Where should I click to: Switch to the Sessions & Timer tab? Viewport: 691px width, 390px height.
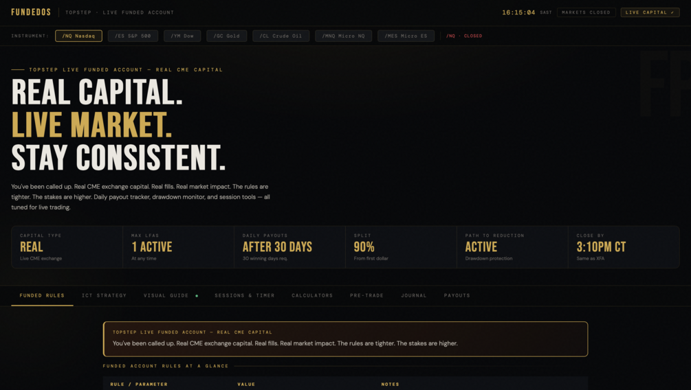[x=245, y=295]
